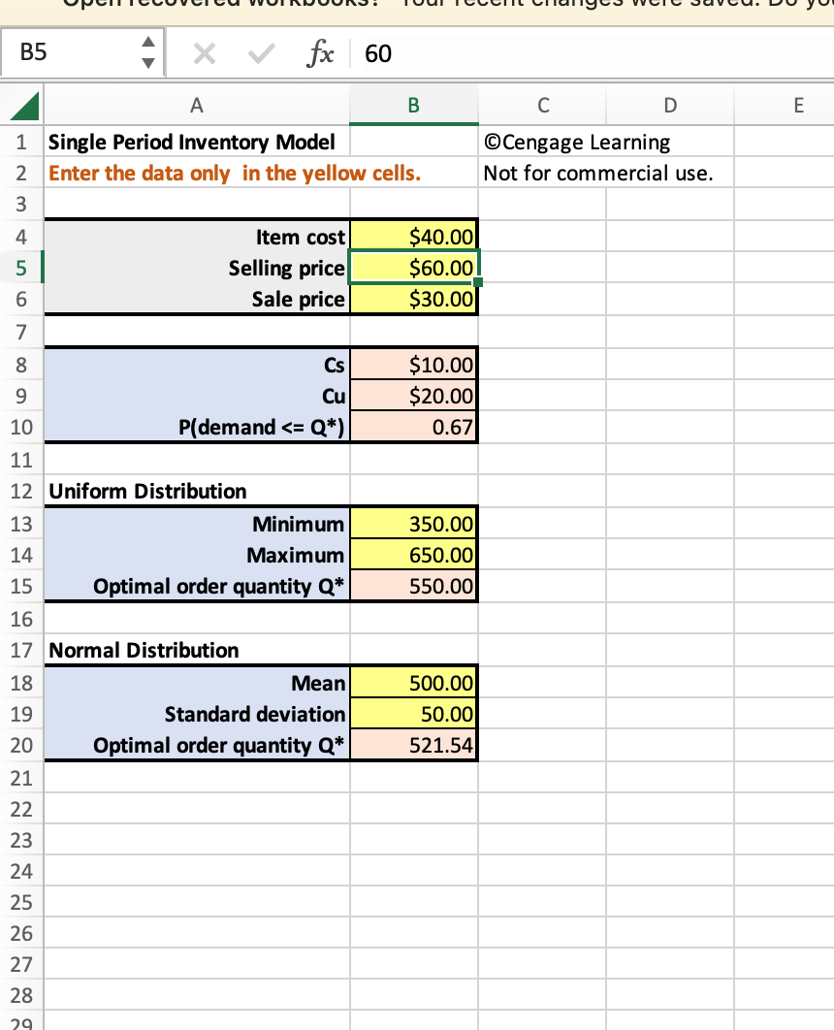The width and height of the screenshot is (834, 1030).
Task: Click the 'Not for commercial use.' cell
Action: point(542,174)
